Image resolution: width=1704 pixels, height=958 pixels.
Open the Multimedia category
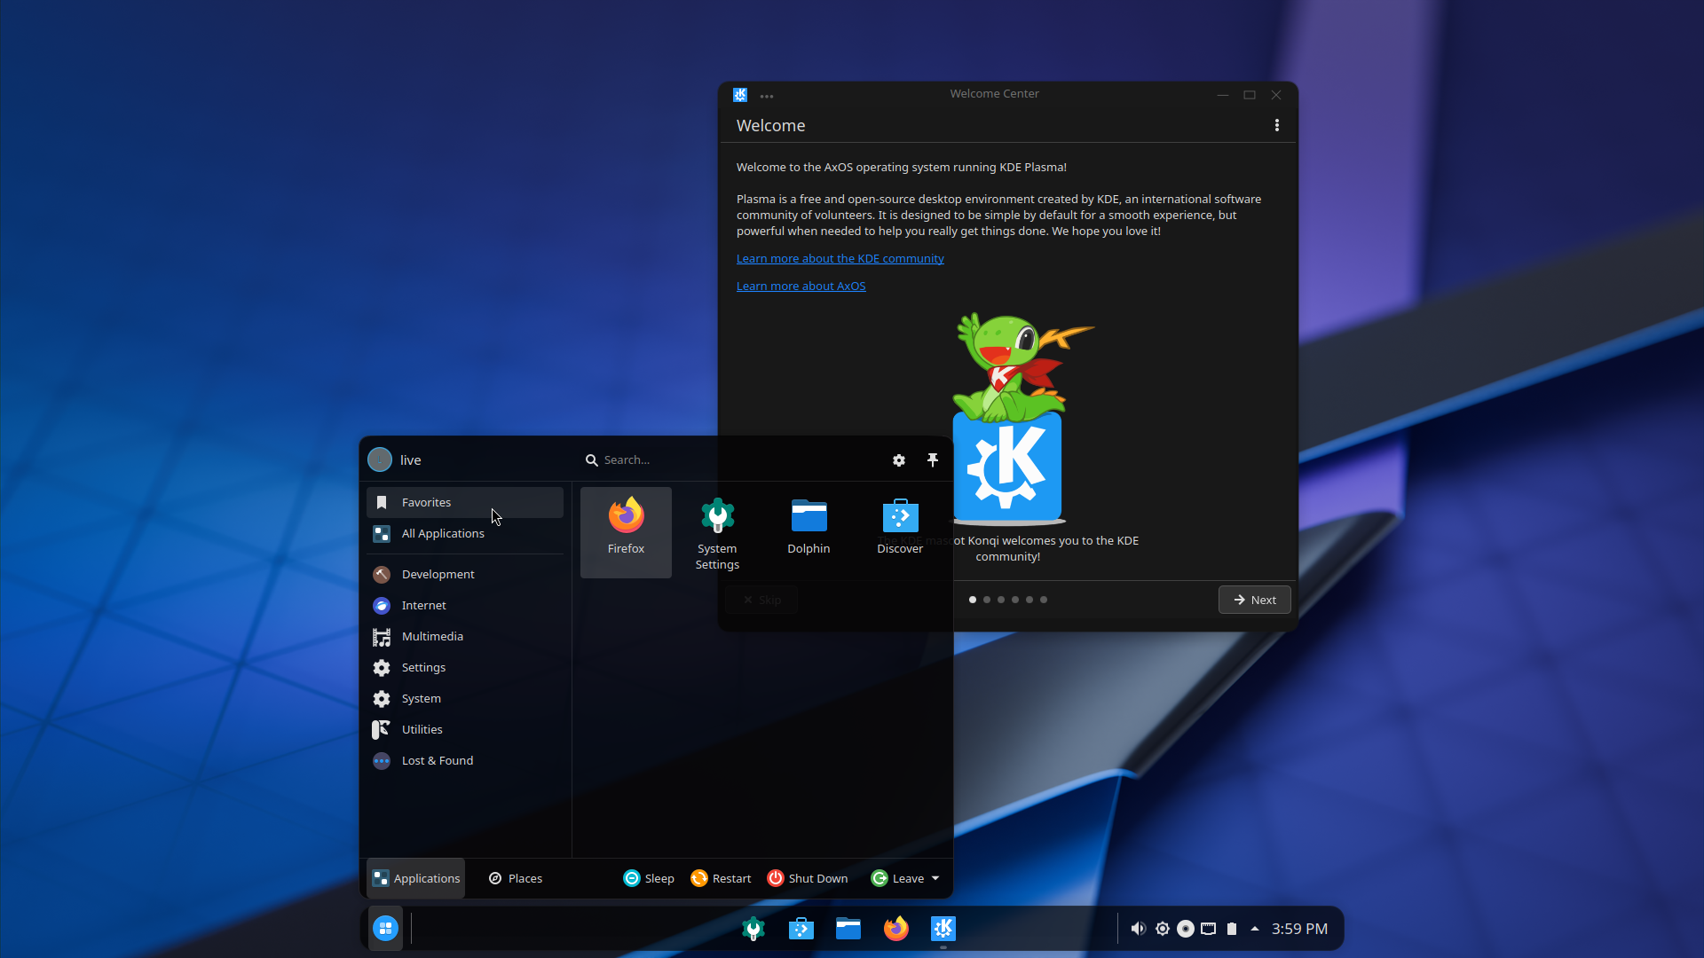(x=465, y=636)
